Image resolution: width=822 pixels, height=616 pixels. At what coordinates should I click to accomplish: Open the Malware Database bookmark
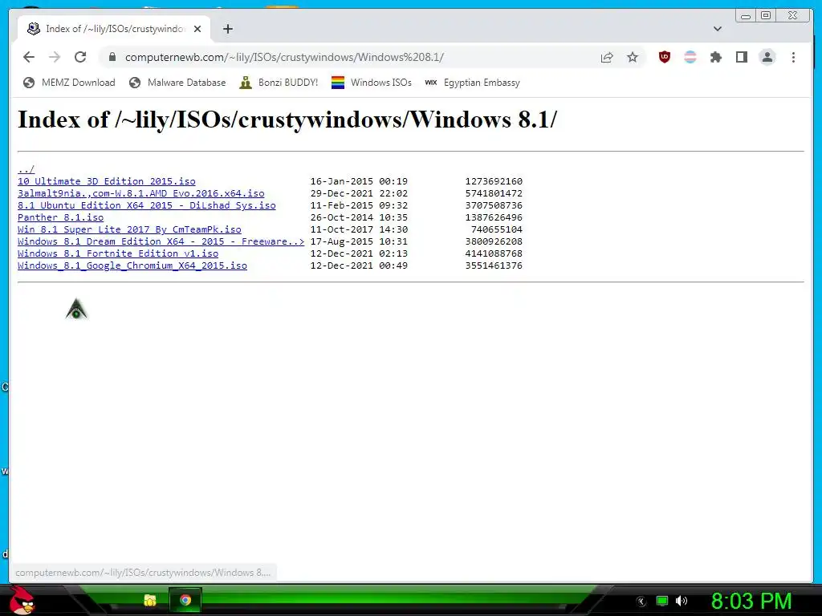pos(177,83)
